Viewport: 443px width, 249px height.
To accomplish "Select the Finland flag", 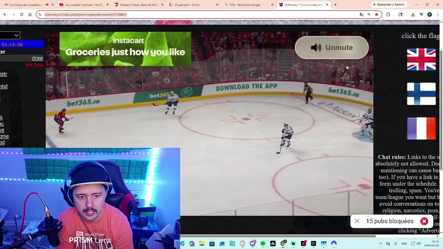I will (x=421, y=94).
